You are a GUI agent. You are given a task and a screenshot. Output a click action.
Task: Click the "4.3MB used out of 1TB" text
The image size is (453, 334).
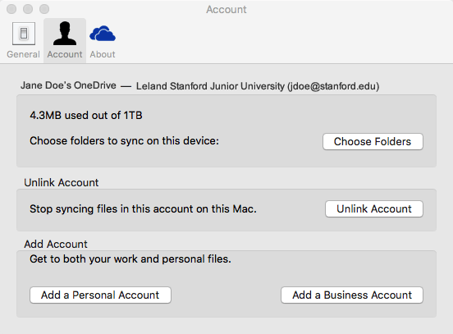[86, 115]
